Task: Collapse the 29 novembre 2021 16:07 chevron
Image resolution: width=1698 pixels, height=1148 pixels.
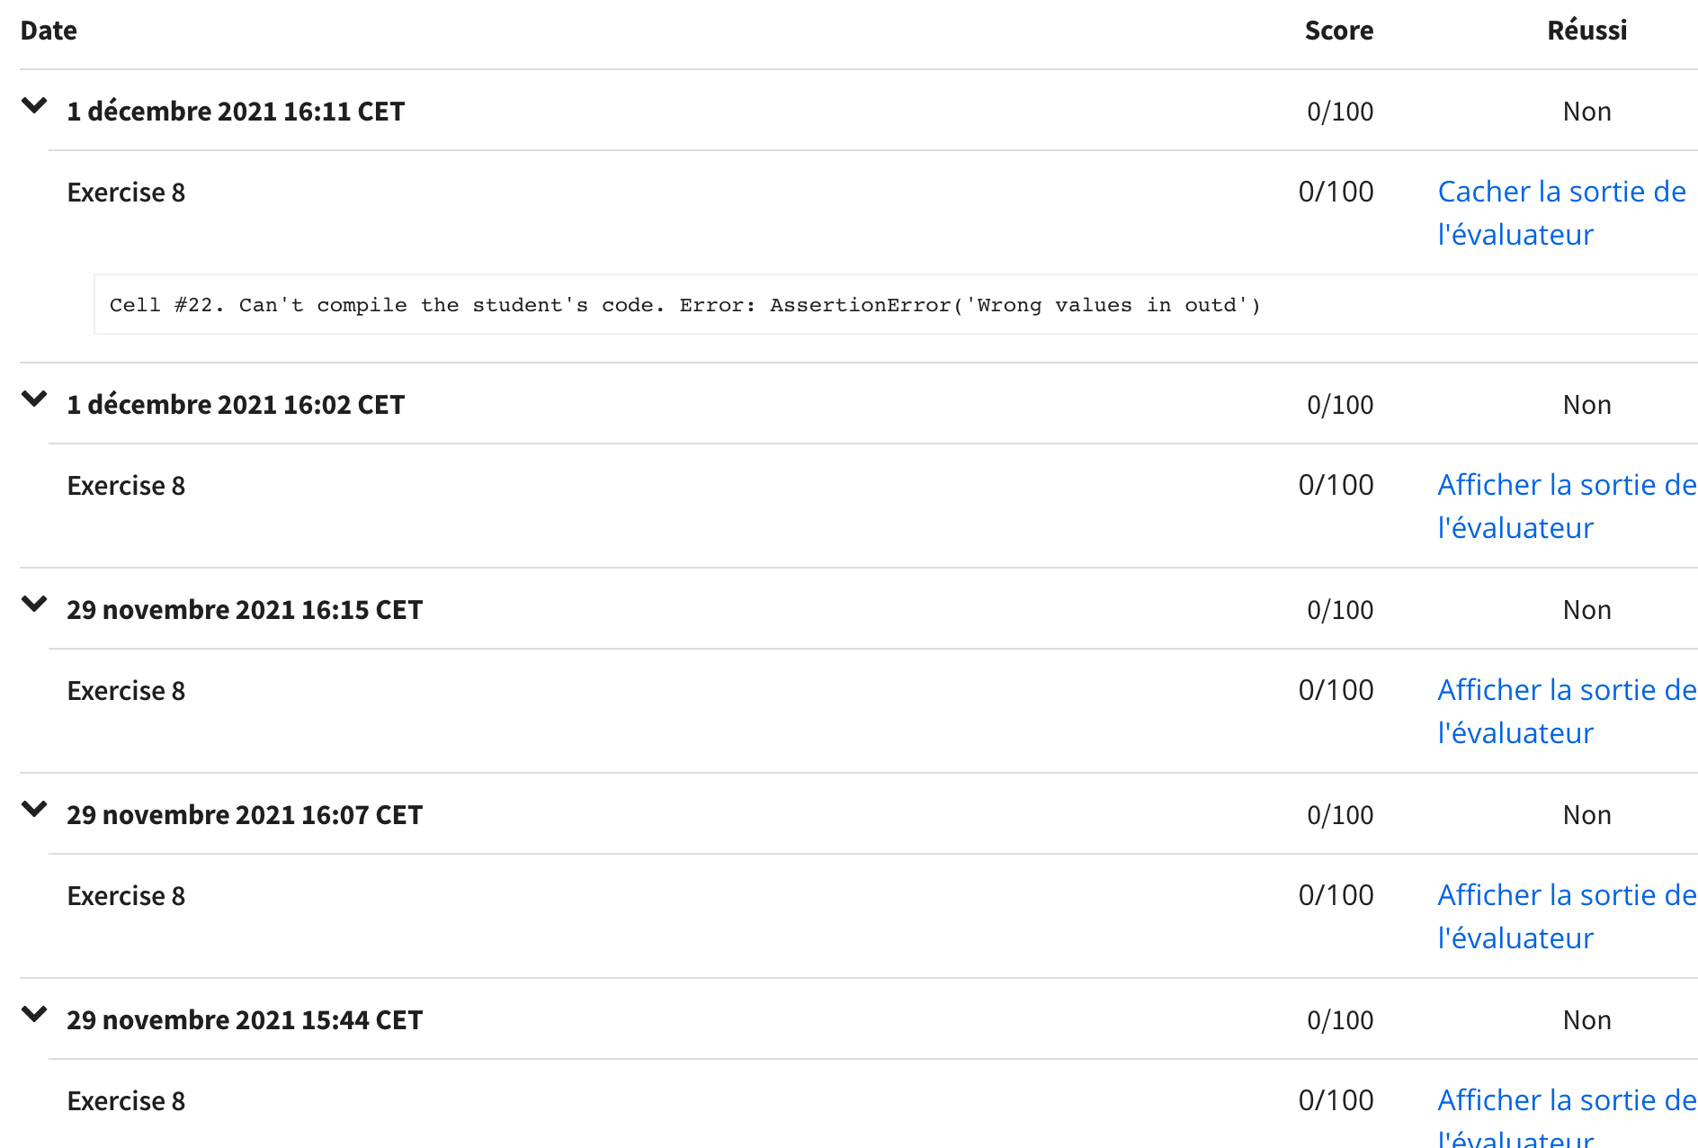Action: 34,810
